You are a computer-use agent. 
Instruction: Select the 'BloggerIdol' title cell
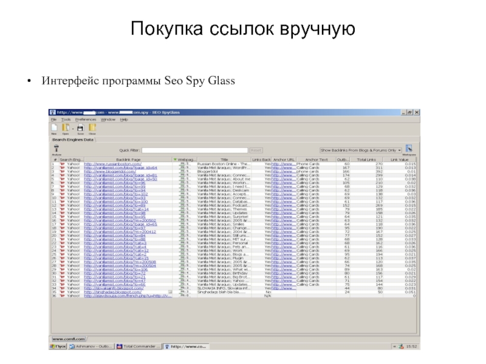tap(224, 171)
